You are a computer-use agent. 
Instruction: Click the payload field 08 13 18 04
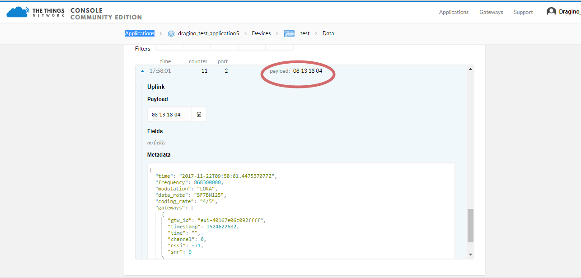point(170,115)
